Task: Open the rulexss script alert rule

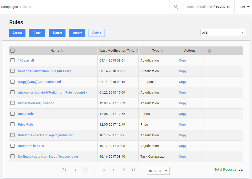Action: (x=52, y=92)
